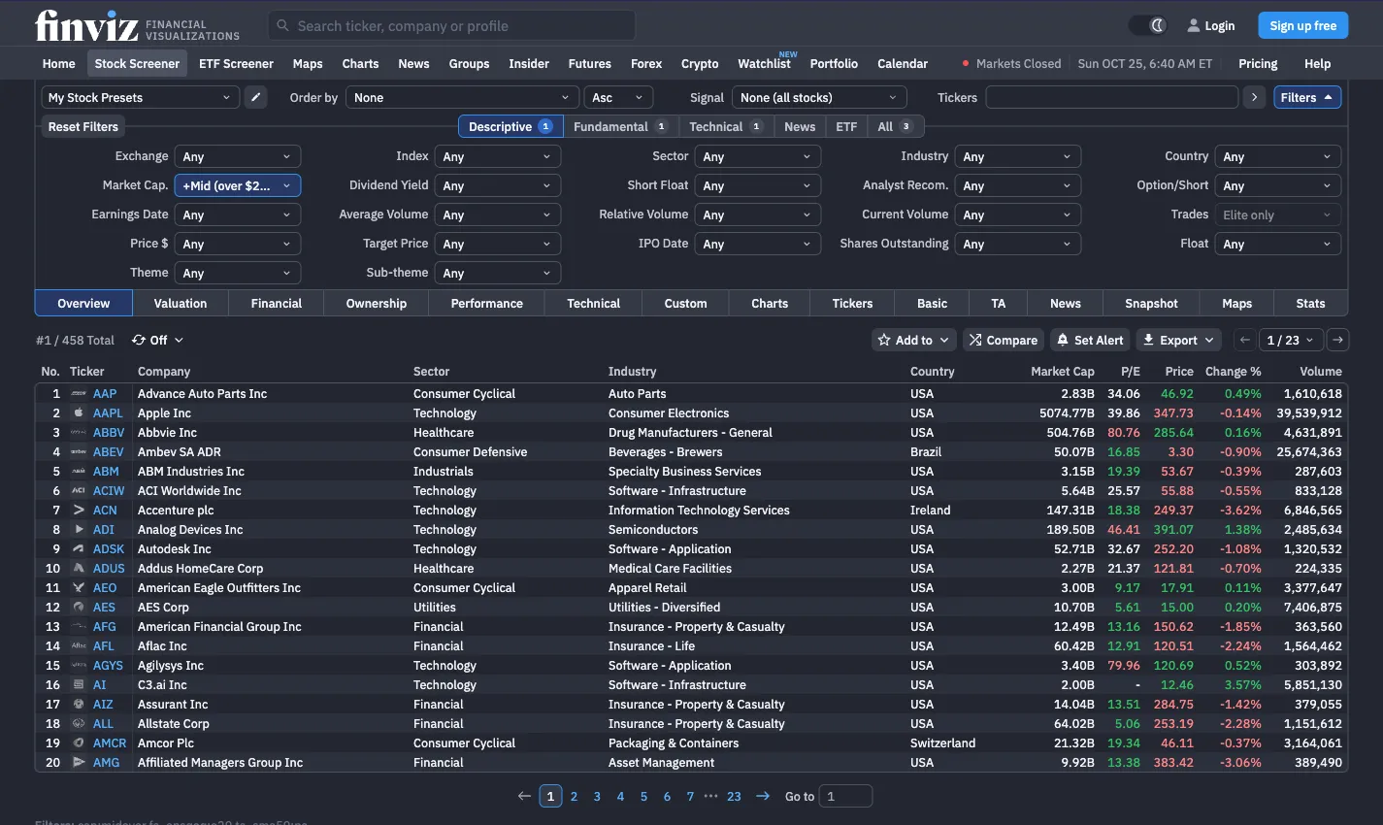Screen dimensions: 1383x825
Task: Open the 1 / 23 page selector dropdown
Action: pyautogui.click(x=1291, y=340)
